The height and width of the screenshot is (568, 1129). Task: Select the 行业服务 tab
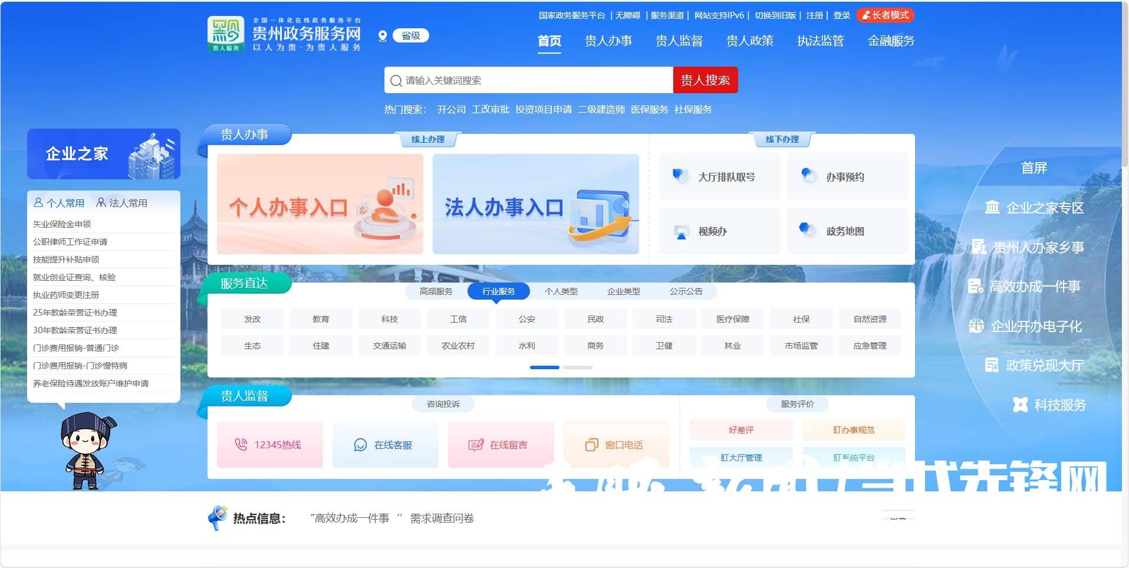point(499,291)
